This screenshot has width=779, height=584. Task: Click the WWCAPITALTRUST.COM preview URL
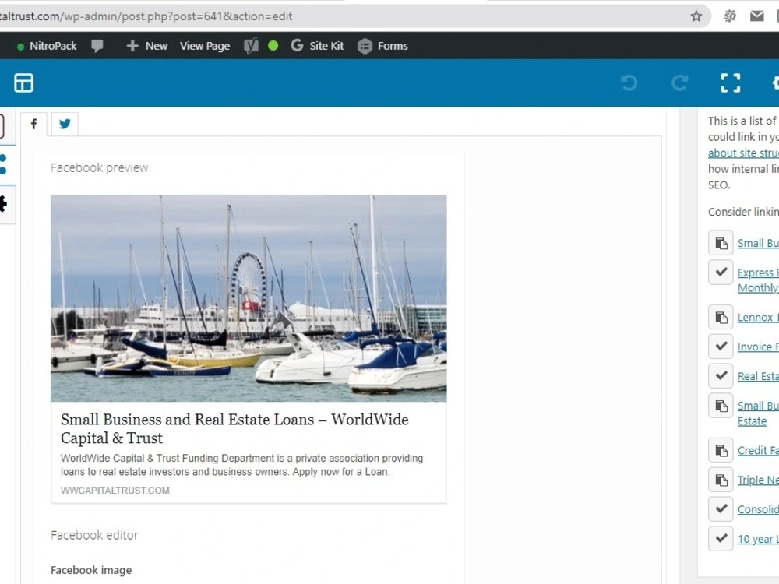click(x=115, y=491)
